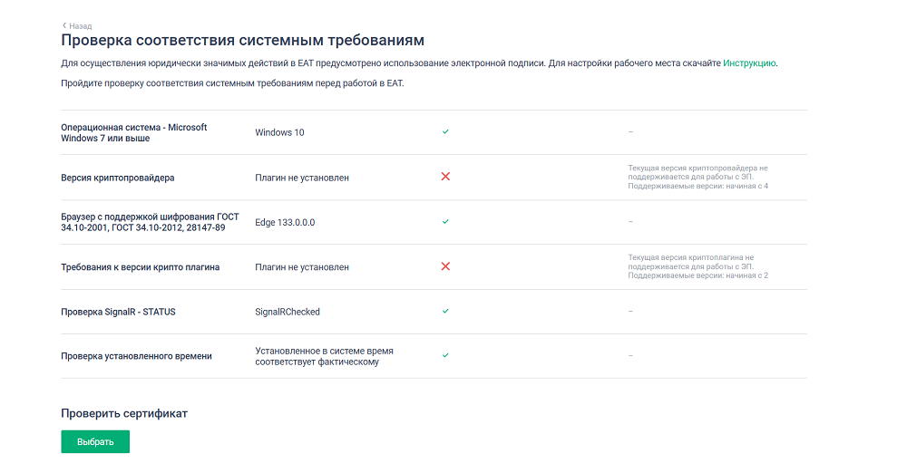Click the 'Проверить сертификат' heading
The image size is (907, 463).
(x=124, y=413)
